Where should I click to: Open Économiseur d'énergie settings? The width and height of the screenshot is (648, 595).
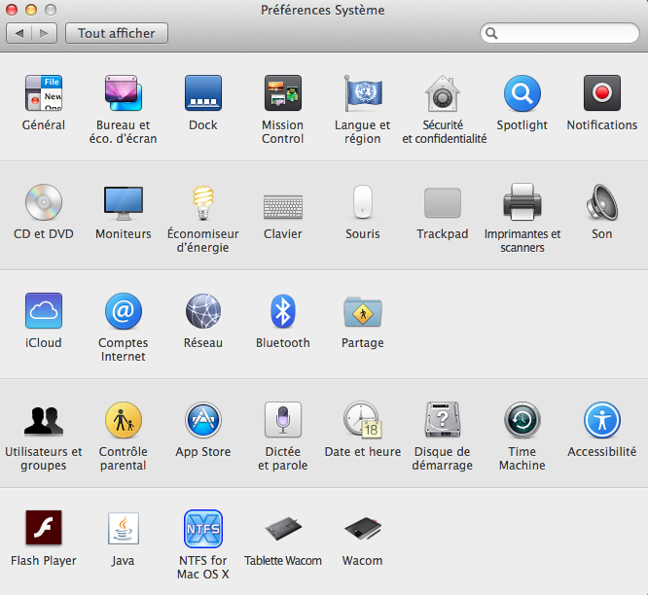point(202,203)
